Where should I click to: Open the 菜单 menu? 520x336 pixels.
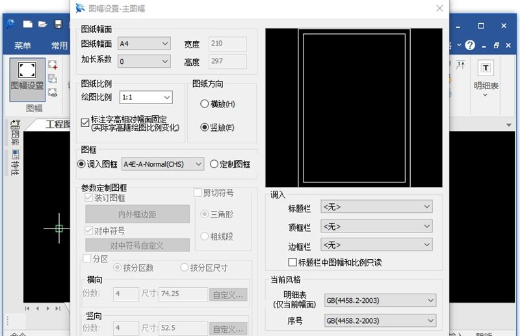23,46
